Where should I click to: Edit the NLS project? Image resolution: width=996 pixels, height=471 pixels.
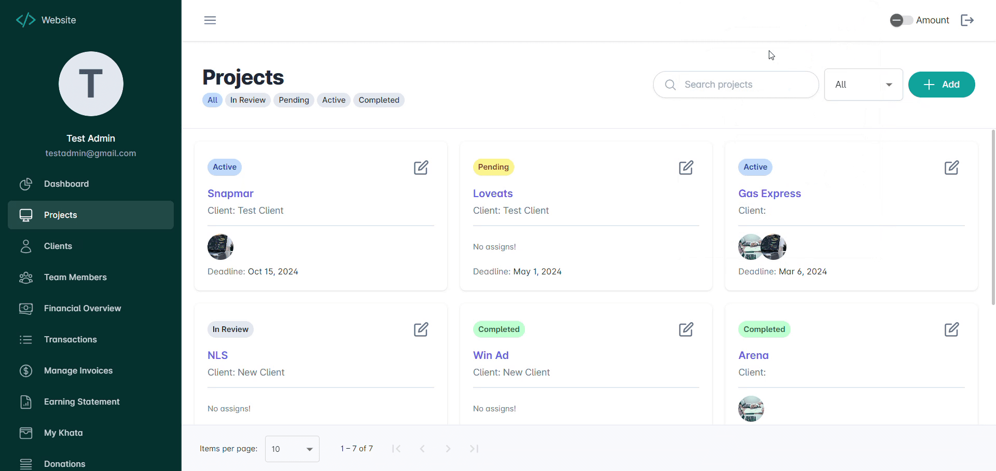[421, 329]
